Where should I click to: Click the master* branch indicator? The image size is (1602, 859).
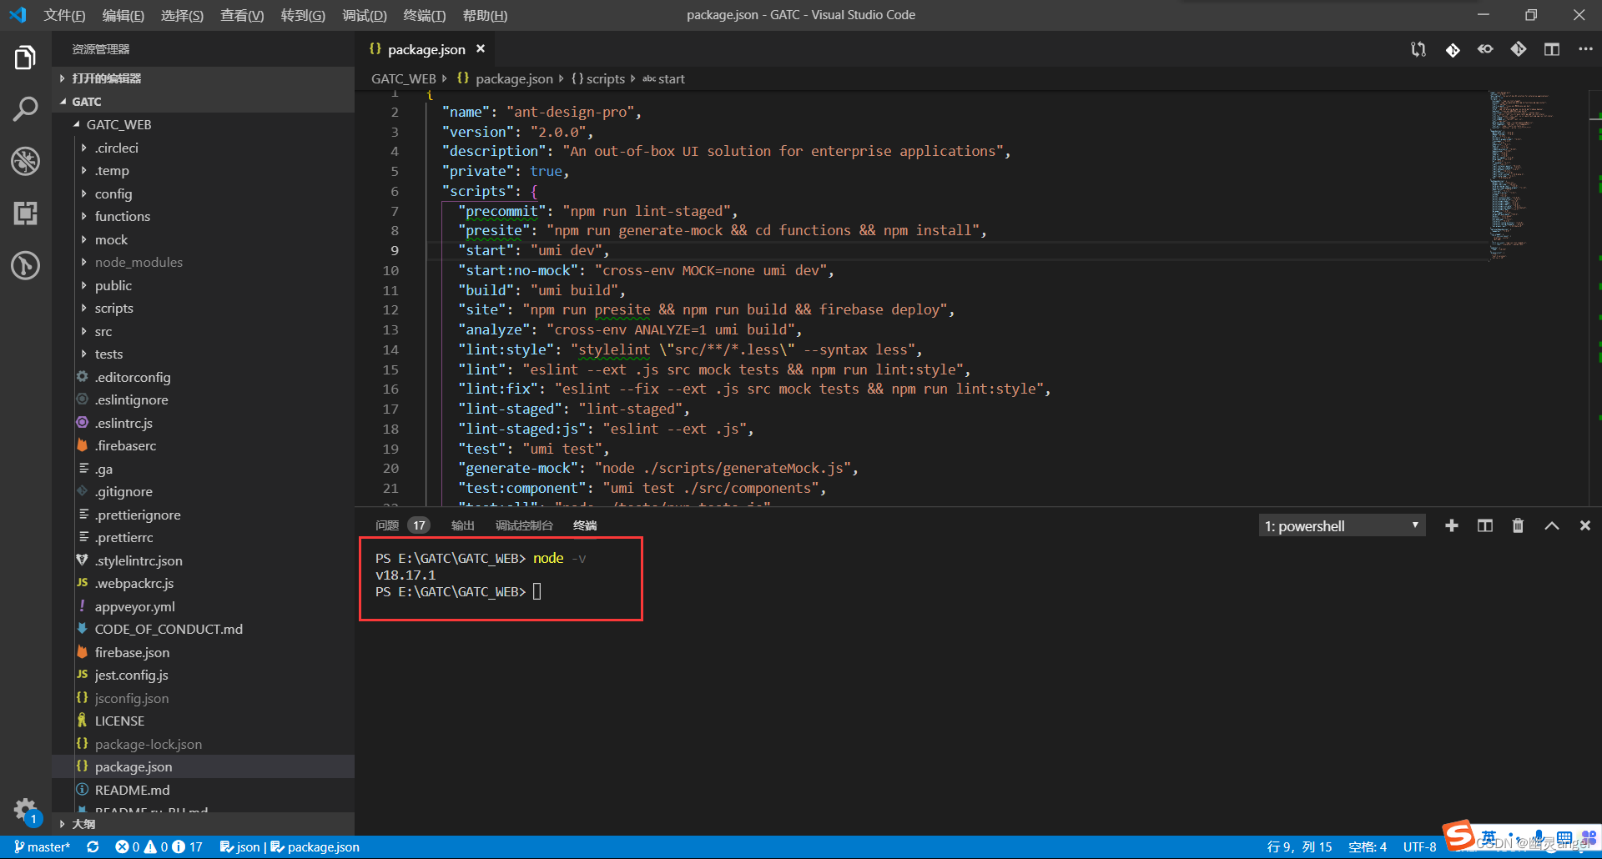(x=42, y=846)
